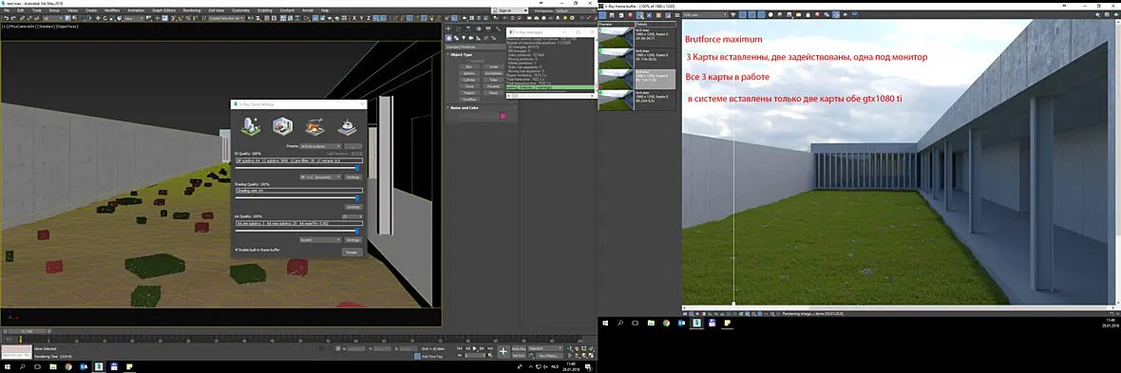Open the Create tab plus icon in command panel

point(449,29)
